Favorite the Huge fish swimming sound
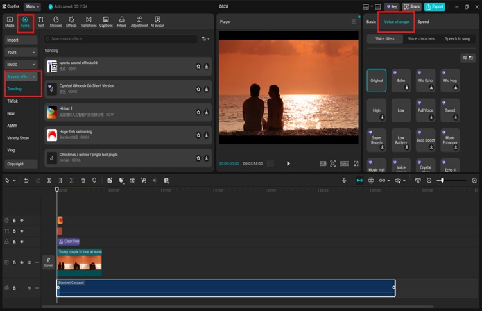 pyautogui.click(x=198, y=135)
